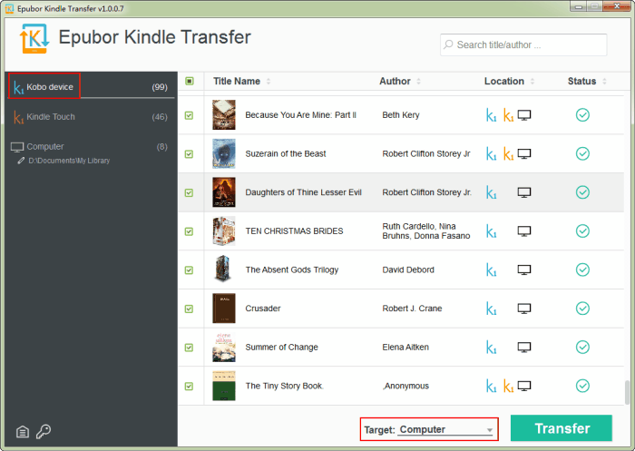Open the Target dropdown
This screenshot has height=451, width=635.
[445, 429]
